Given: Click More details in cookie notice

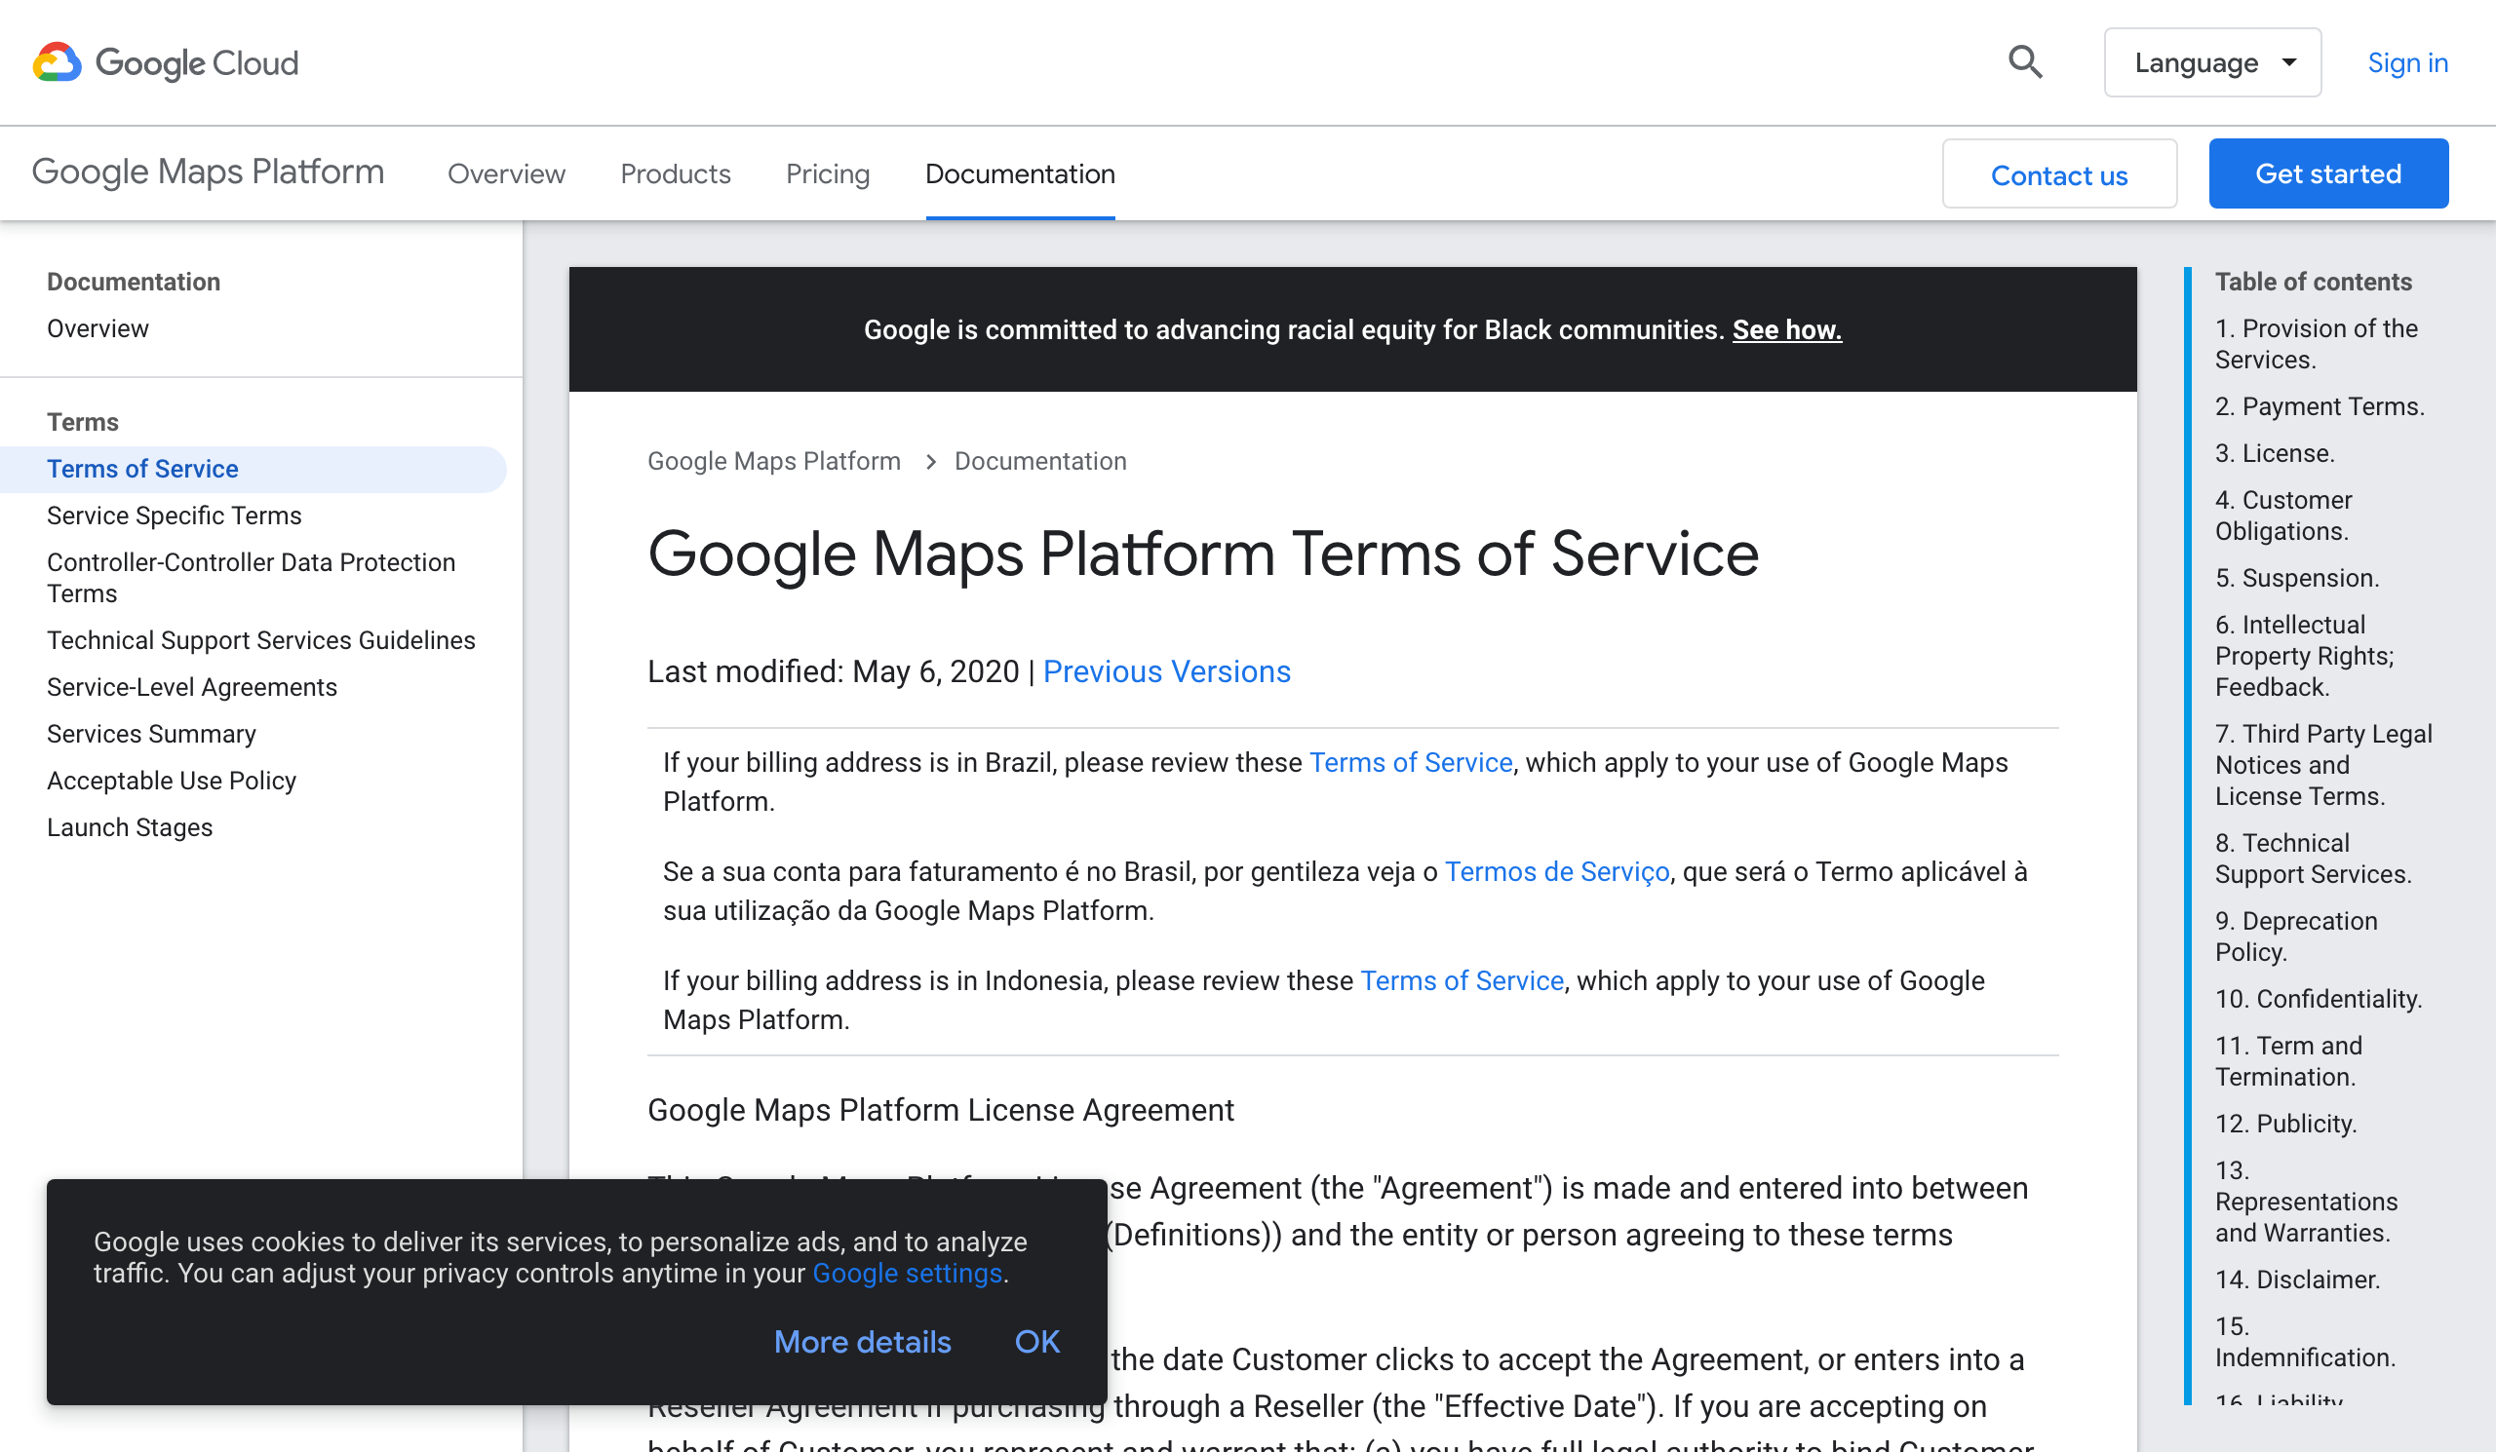Looking at the screenshot, I should (862, 1341).
